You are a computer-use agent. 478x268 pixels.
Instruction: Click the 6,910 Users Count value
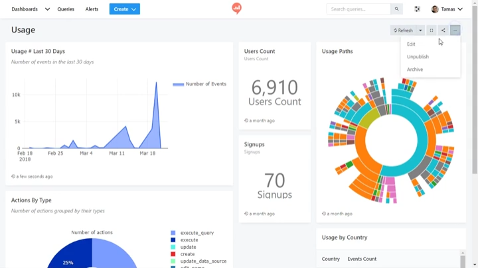coord(274,88)
